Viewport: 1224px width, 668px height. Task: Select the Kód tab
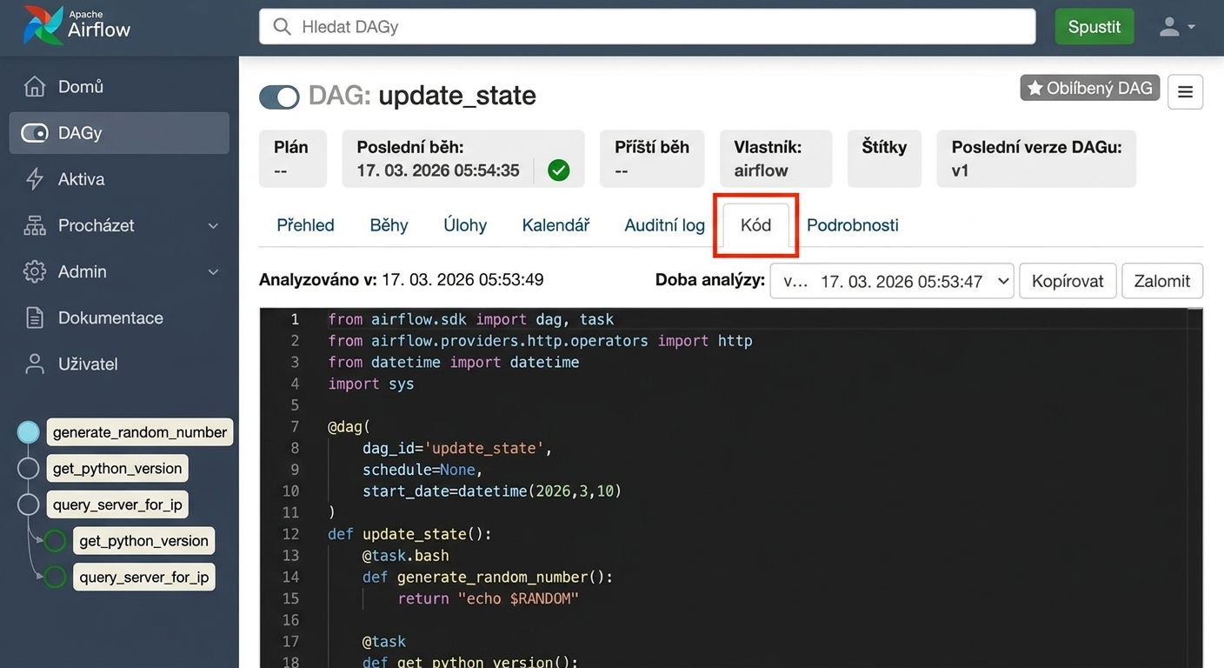(x=755, y=225)
